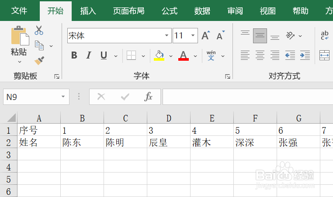Cut selection with scissors icon
This screenshot has height=197, width=333.
pos(39,30)
